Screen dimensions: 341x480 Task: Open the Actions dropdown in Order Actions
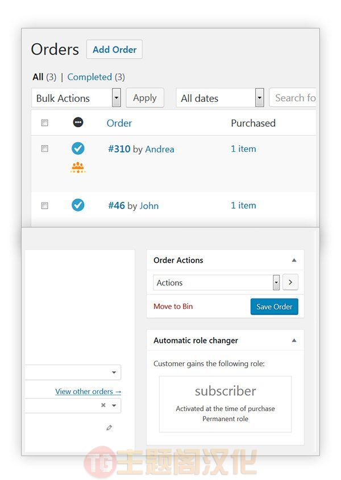click(x=216, y=283)
